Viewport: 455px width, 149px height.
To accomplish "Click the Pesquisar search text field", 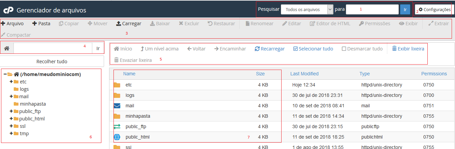I will pos(372,9).
